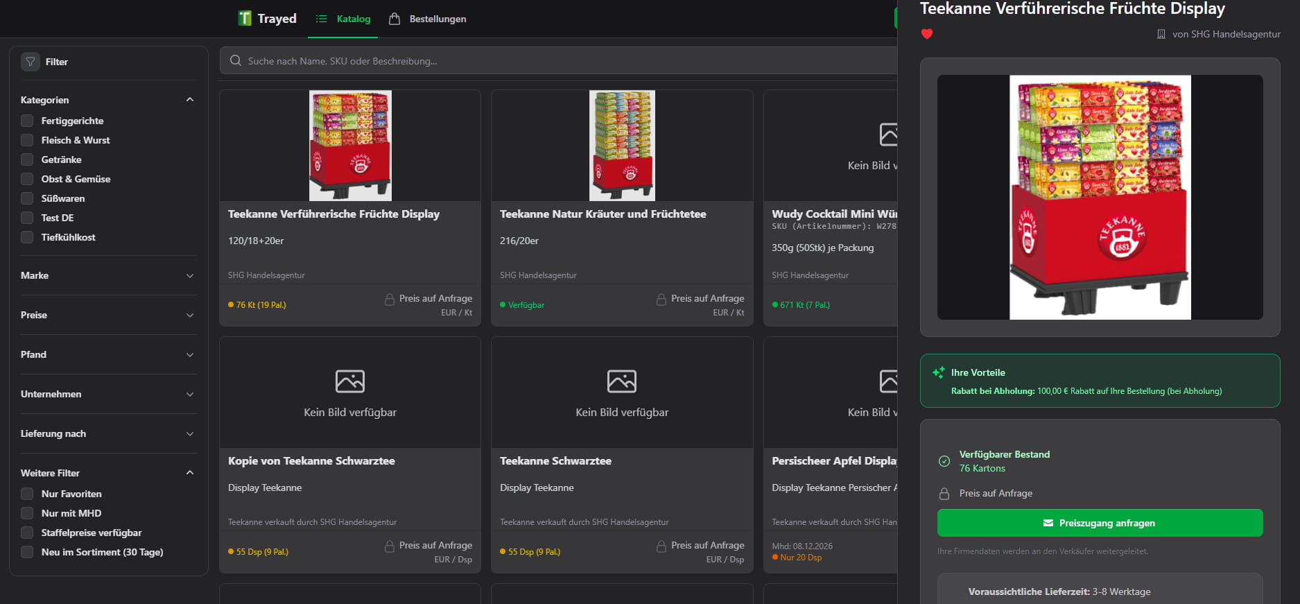Open the Teekanne Verführerische Früchte Display card title
1300x604 pixels.
click(333, 214)
